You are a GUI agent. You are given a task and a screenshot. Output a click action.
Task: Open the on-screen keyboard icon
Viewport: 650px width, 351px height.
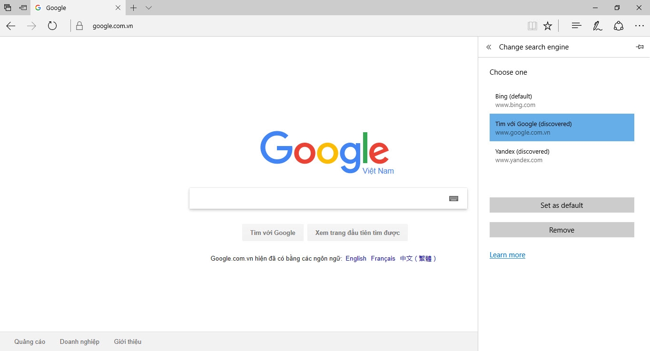(x=453, y=199)
